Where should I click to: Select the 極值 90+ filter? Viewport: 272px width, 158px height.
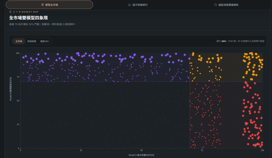[45, 41]
